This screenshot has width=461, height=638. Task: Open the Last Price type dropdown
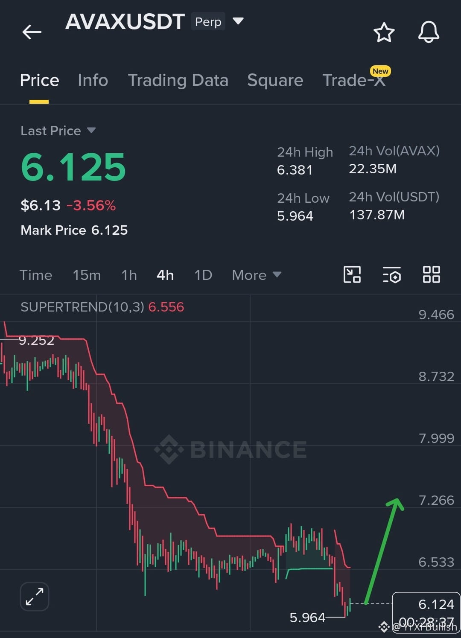click(58, 131)
